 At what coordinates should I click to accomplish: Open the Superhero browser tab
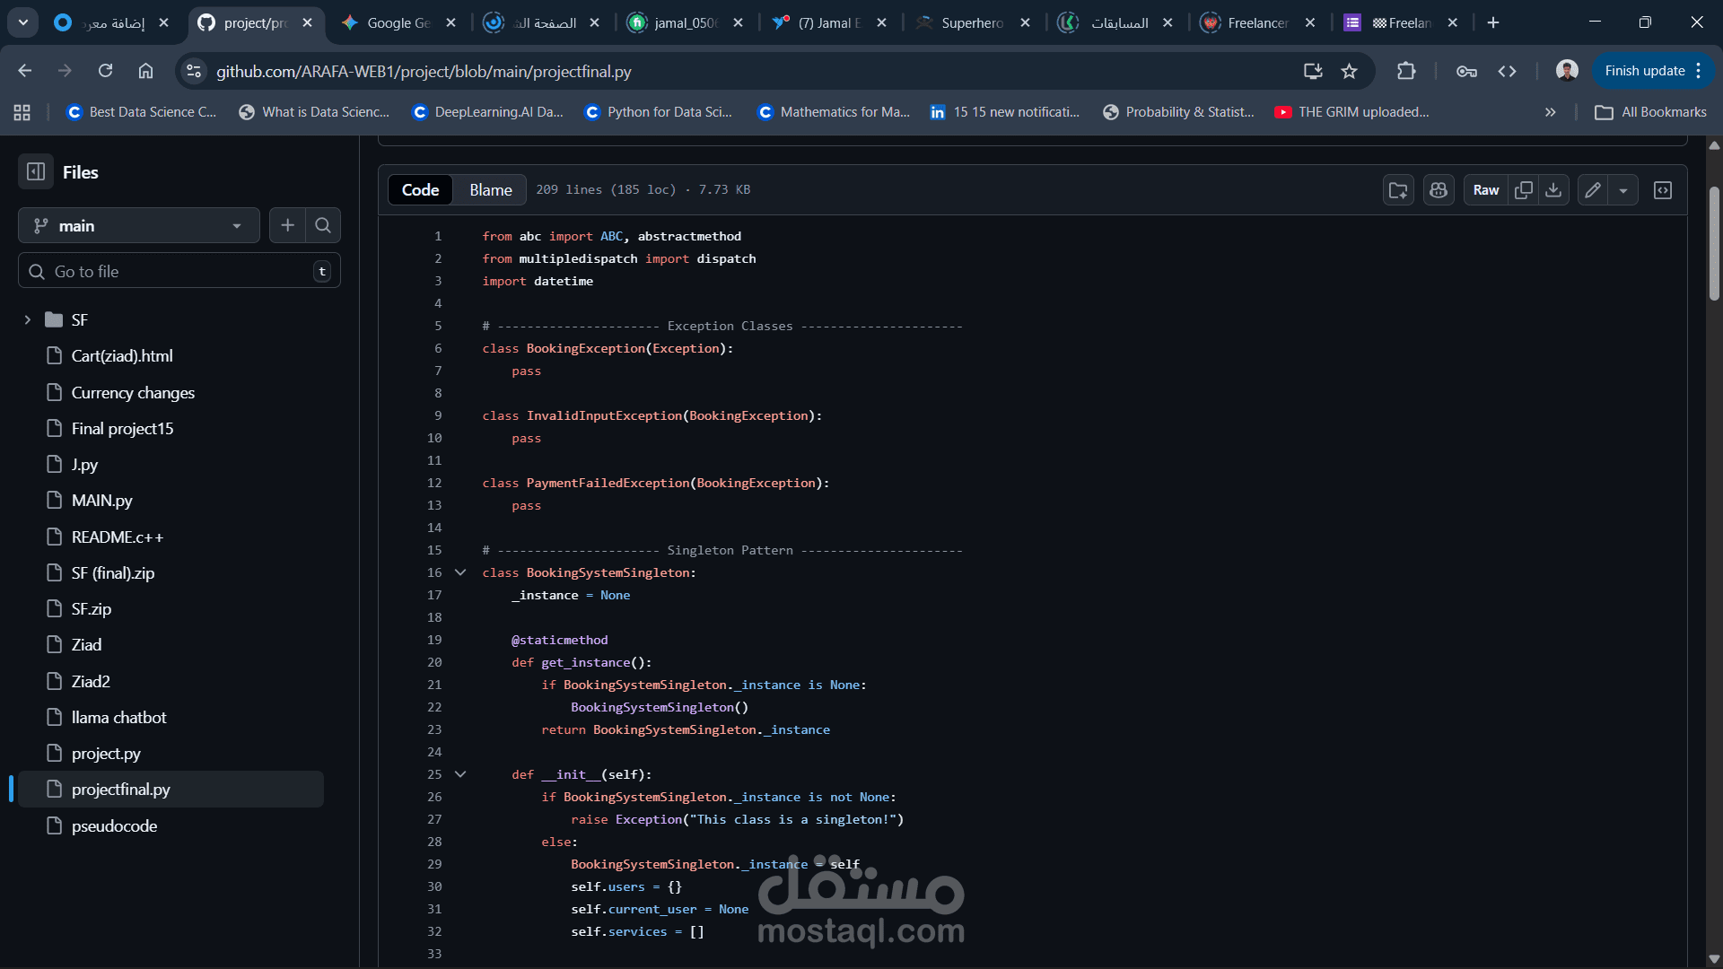tap(972, 22)
